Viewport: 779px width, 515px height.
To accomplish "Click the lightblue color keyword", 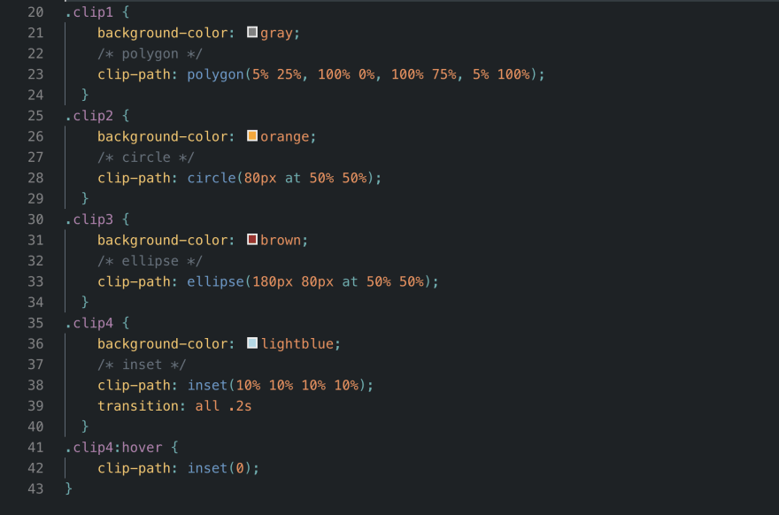I will click(x=297, y=343).
